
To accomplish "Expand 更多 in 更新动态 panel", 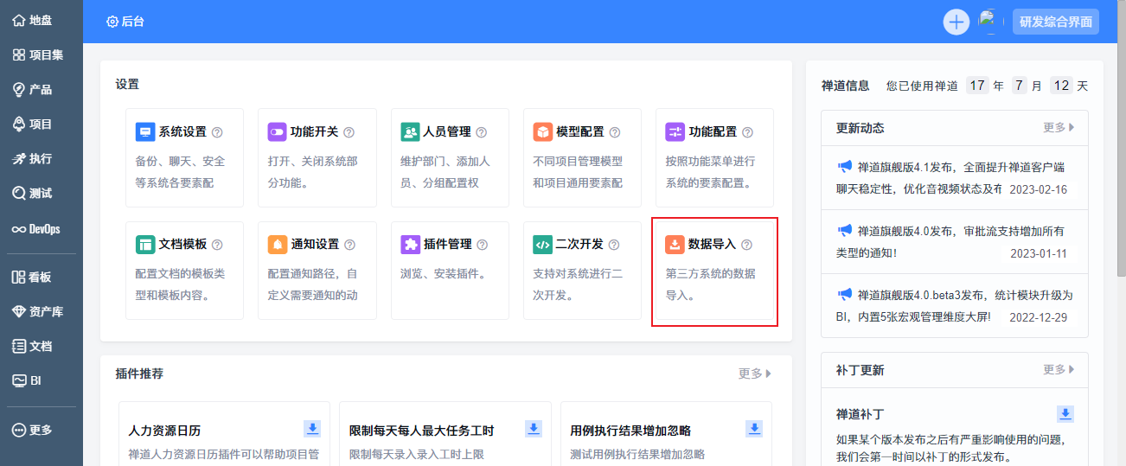I will [x=1059, y=127].
